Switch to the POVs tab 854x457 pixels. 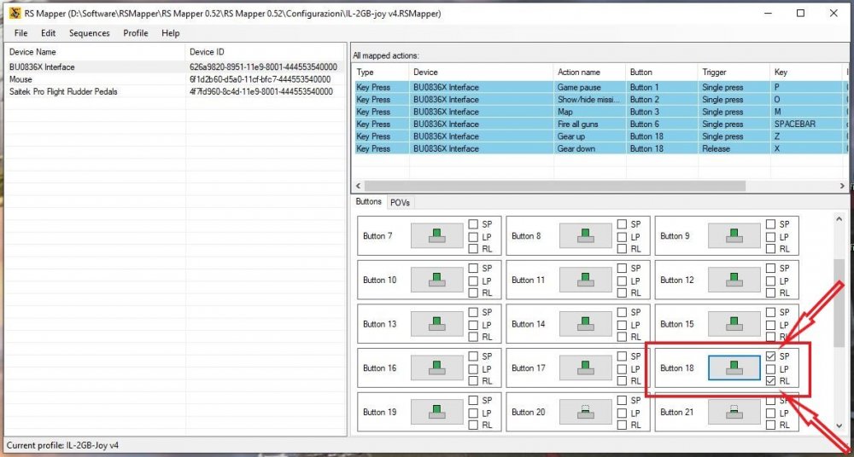[400, 203]
